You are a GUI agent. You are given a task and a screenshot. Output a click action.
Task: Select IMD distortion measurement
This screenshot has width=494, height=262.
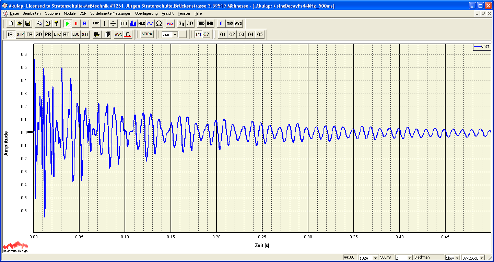click(210, 24)
